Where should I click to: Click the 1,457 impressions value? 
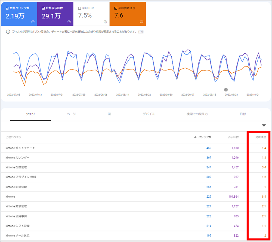click(x=235, y=167)
